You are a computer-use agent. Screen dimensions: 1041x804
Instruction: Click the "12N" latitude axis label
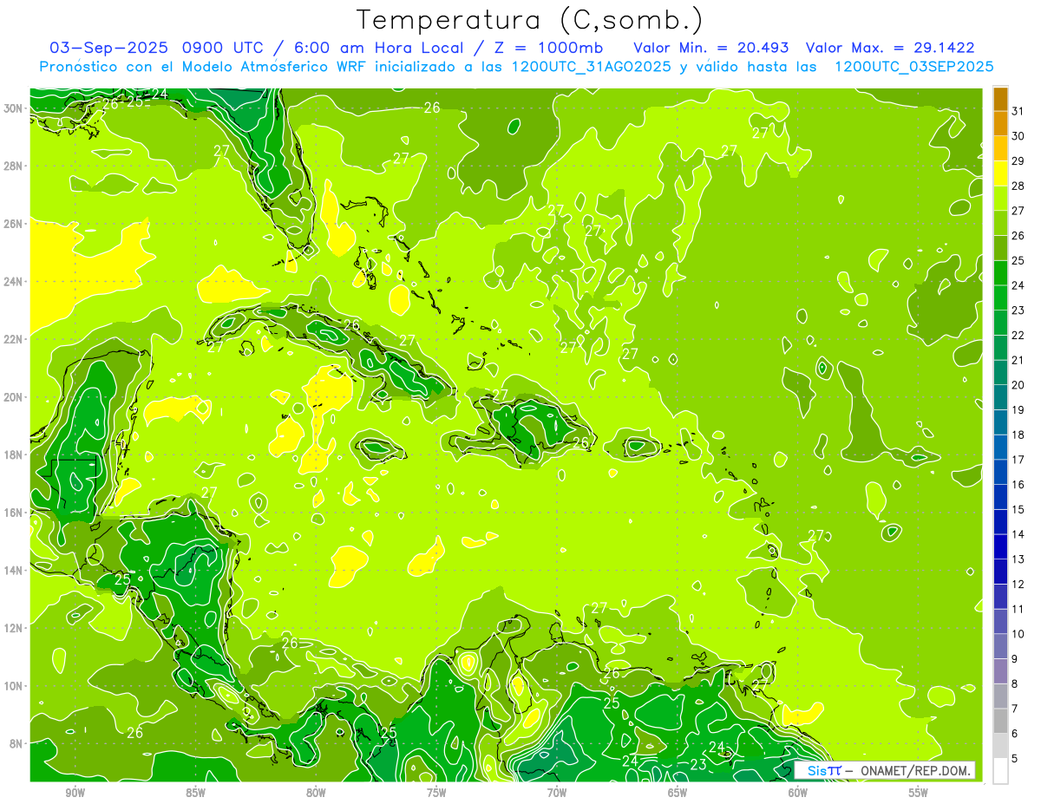point(14,628)
